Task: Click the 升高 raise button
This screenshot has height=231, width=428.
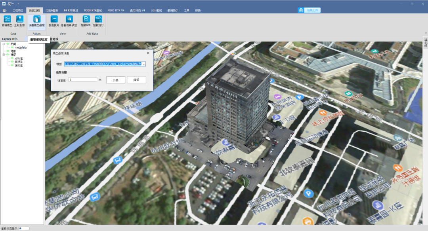Action: pyautogui.click(x=115, y=80)
